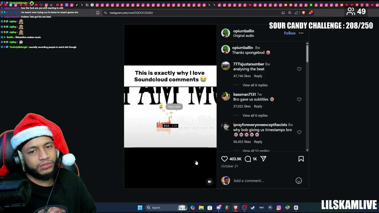Open Microsoft Store from the taskbar
This screenshot has width=379, height=213.
click(x=210, y=208)
